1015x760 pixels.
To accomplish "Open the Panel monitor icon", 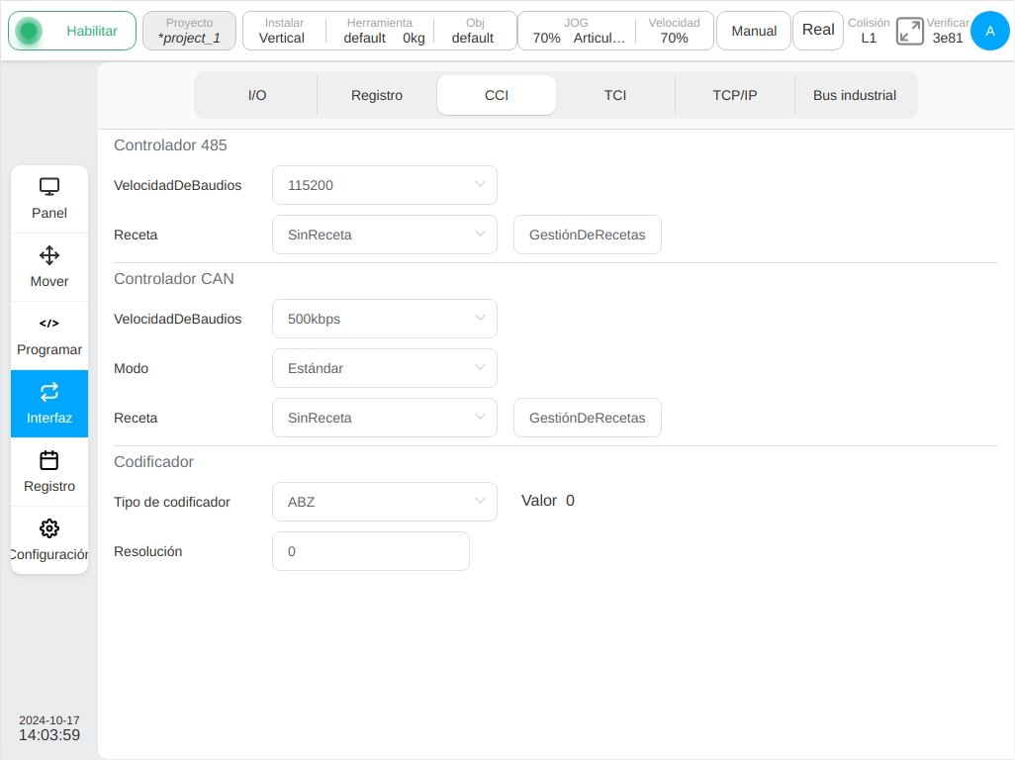I will 49,186.
